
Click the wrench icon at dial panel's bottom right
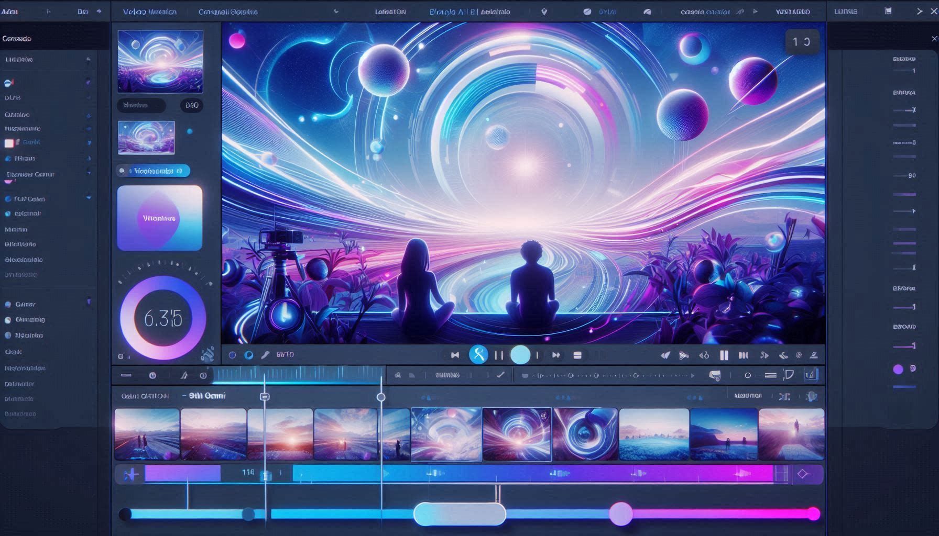click(x=208, y=354)
